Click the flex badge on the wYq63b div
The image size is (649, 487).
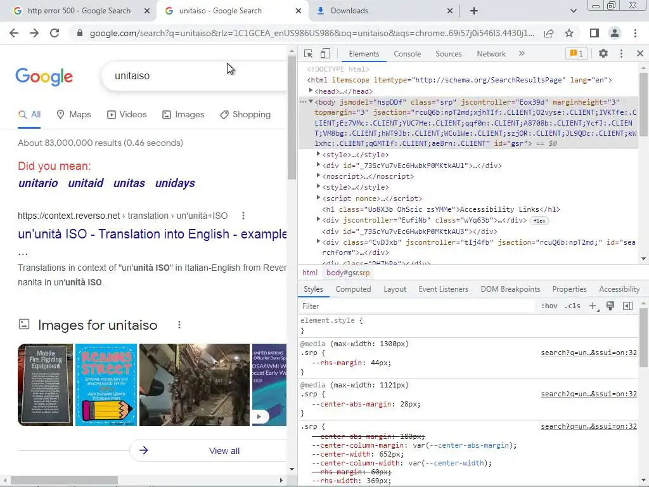click(539, 221)
